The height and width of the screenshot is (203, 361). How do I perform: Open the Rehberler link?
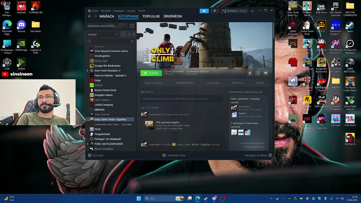[238, 83]
